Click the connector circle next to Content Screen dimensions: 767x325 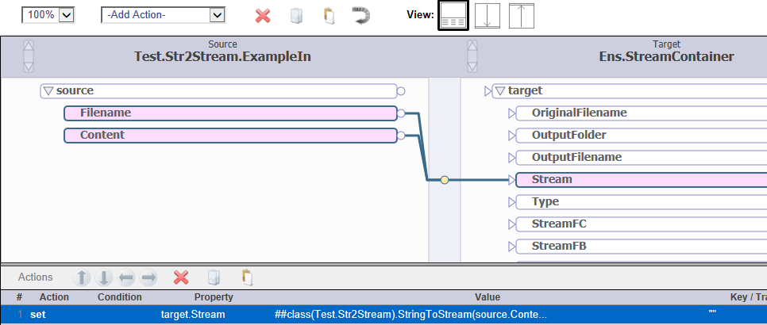click(401, 136)
